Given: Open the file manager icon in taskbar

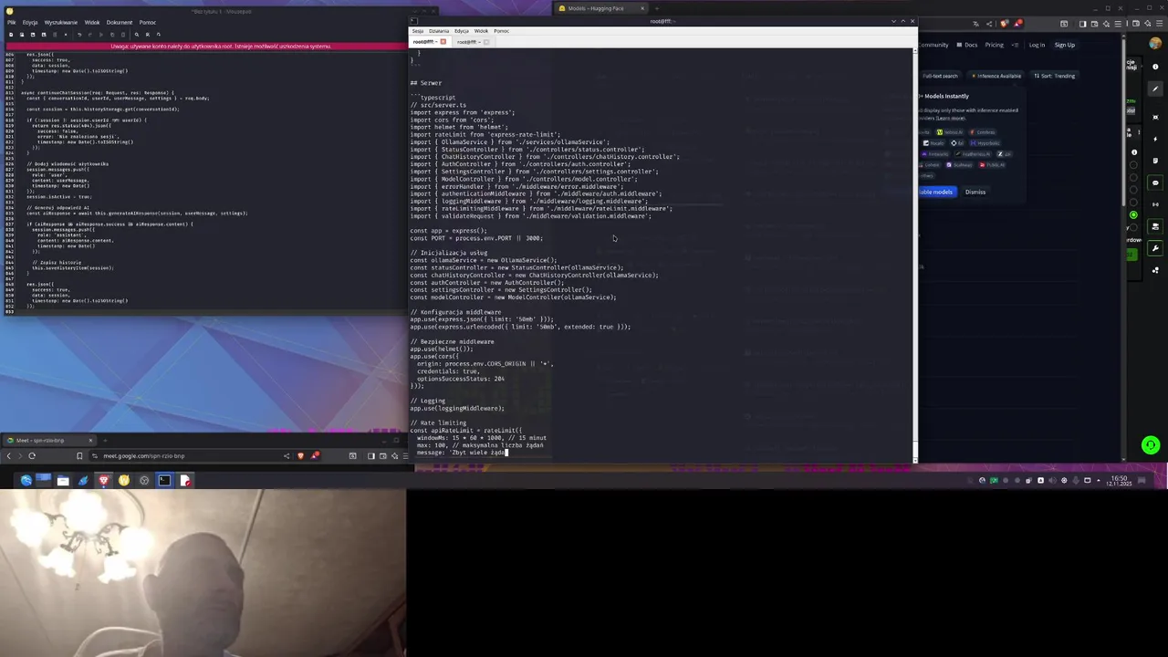Looking at the screenshot, I should 63,480.
